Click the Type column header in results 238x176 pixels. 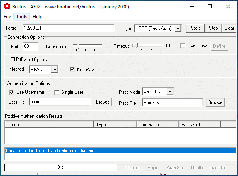click(115, 125)
